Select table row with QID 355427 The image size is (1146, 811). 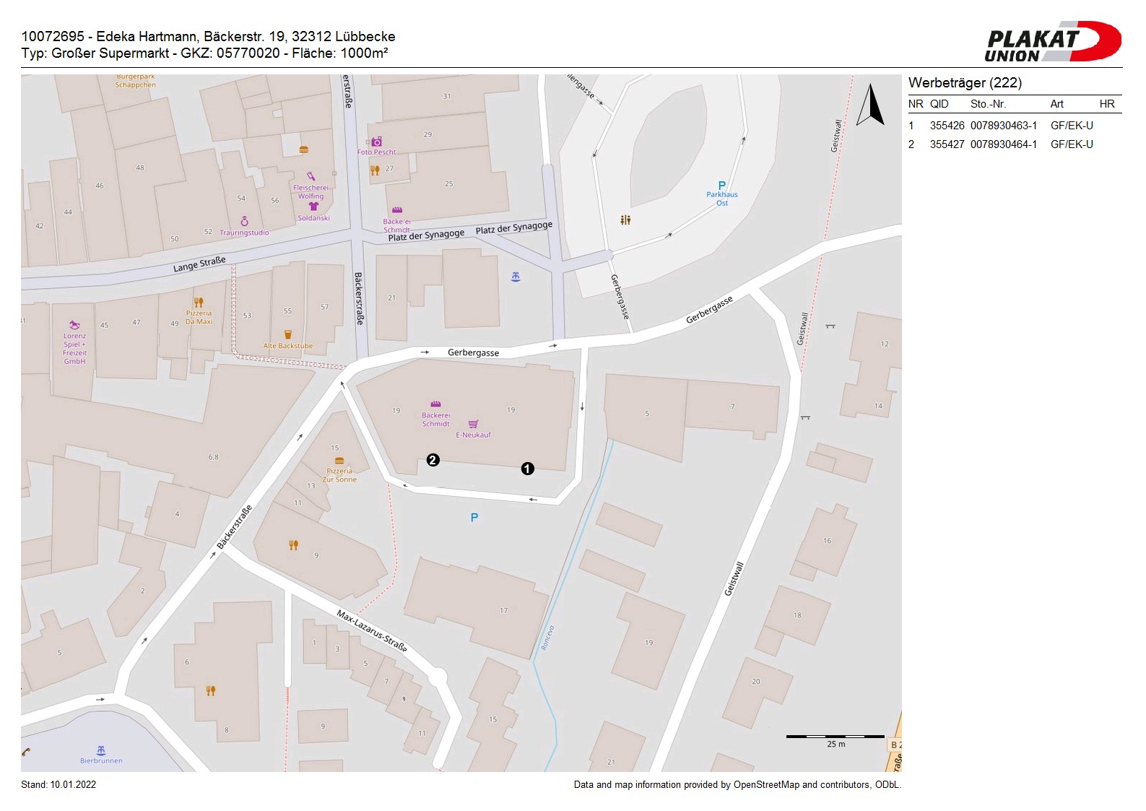1014,144
